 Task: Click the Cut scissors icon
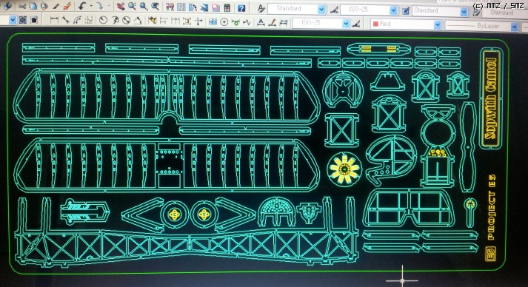21,7
